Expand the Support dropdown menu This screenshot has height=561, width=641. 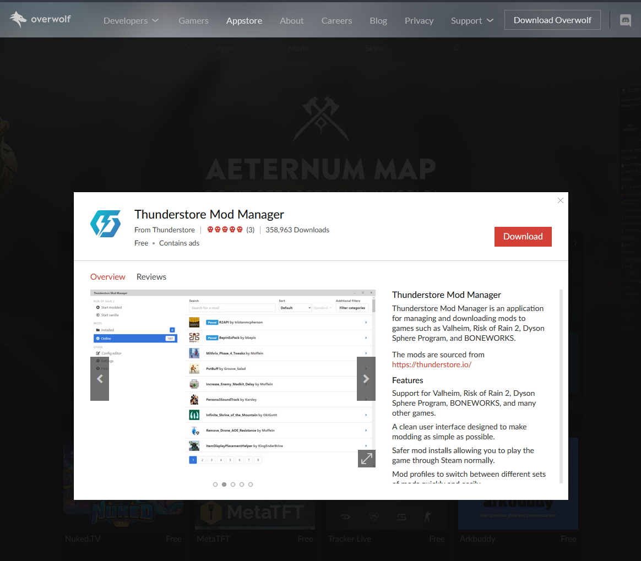click(x=472, y=20)
